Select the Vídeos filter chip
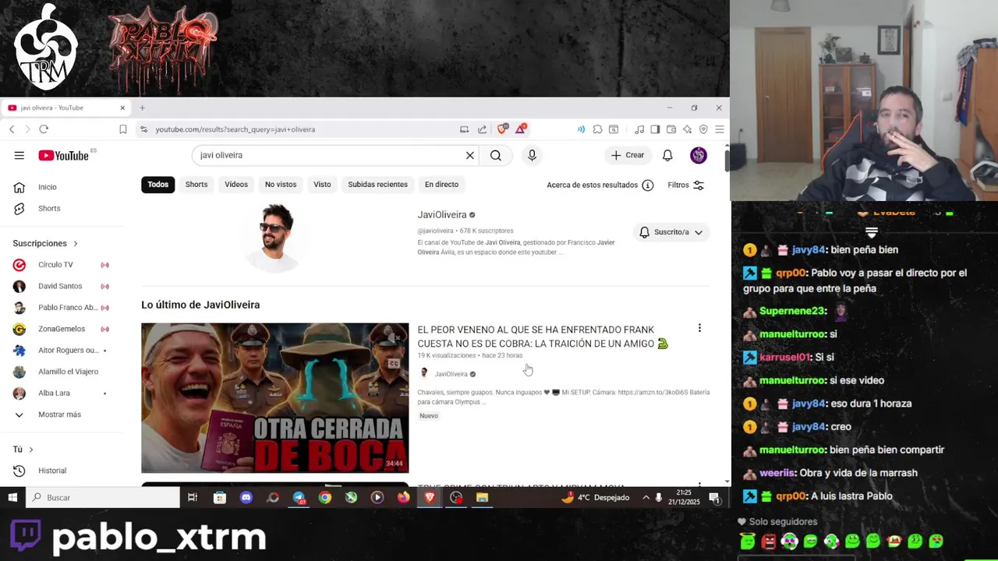Screen dimensions: 998x561 point(236,185)
